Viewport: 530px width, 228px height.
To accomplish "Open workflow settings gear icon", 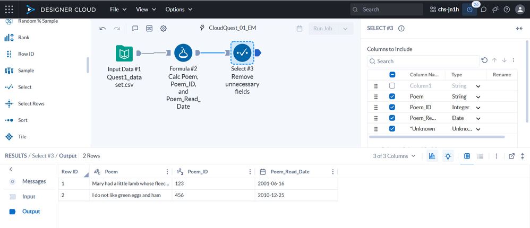I will pyautogui.click(x=164, y=29).
